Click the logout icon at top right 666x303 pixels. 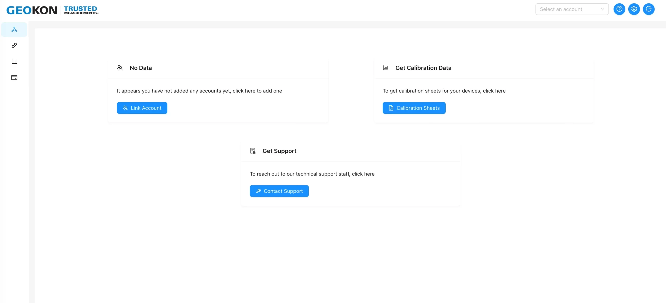(x=649, y=9)
